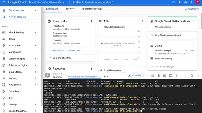Toggle the Cloud Shell on-screen keyboard icon
This screenshot has width=202, height=113.
click(153, 76)
